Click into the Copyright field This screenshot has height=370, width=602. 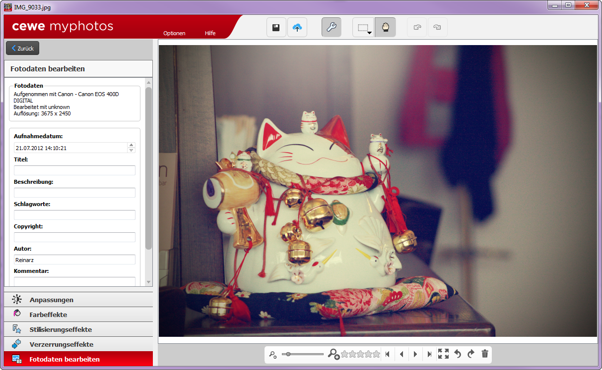click(x=74, y=237)
